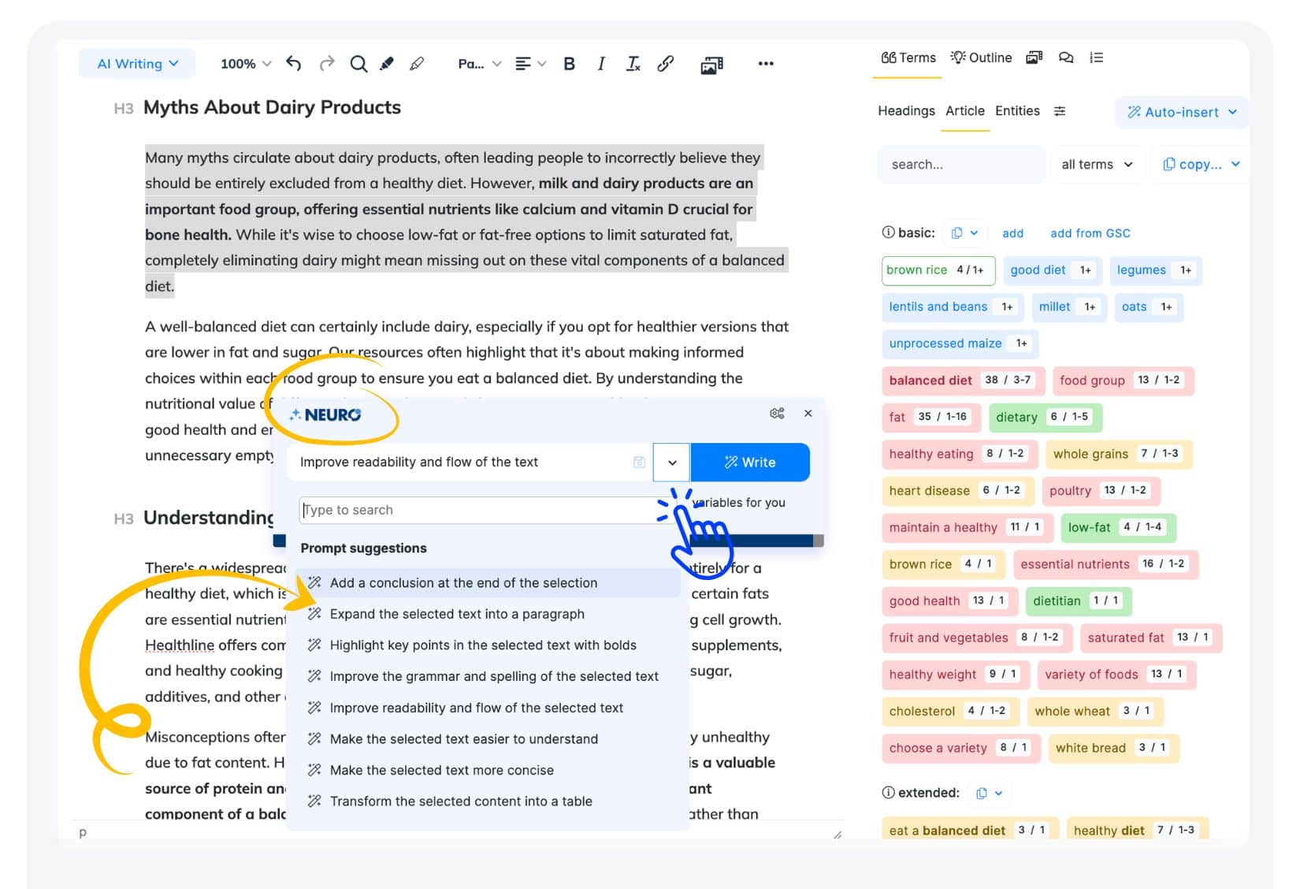Click the Neuro prompt text input
1300x889 pixels.
[x=470, y=462]
